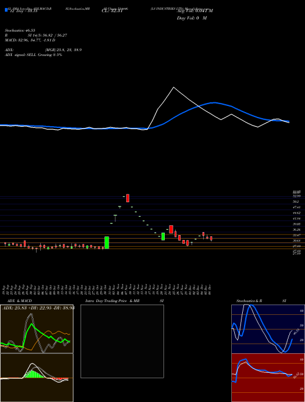Screen dimensions: 305x402
Task: Click the 44.62 price axis label
Action: point(296,213)
